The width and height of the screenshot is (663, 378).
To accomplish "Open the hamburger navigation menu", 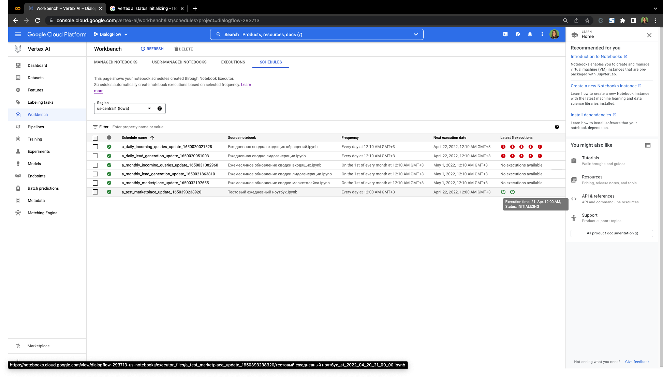I will (18, 34).
